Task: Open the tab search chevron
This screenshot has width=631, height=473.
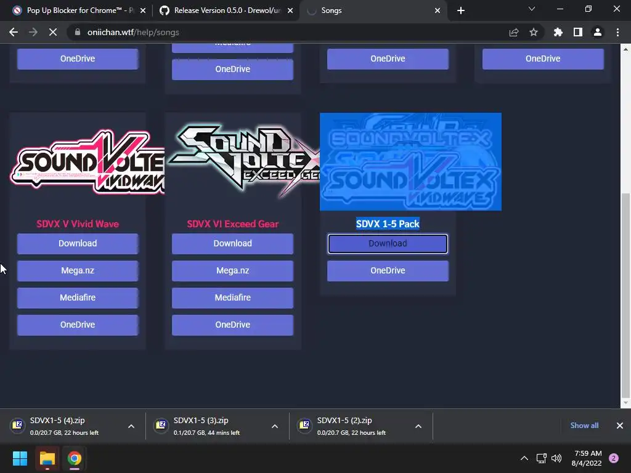Action: point(532,9)
